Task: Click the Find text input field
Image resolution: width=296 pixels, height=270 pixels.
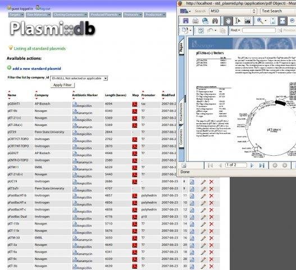Action: click(258, 30)
